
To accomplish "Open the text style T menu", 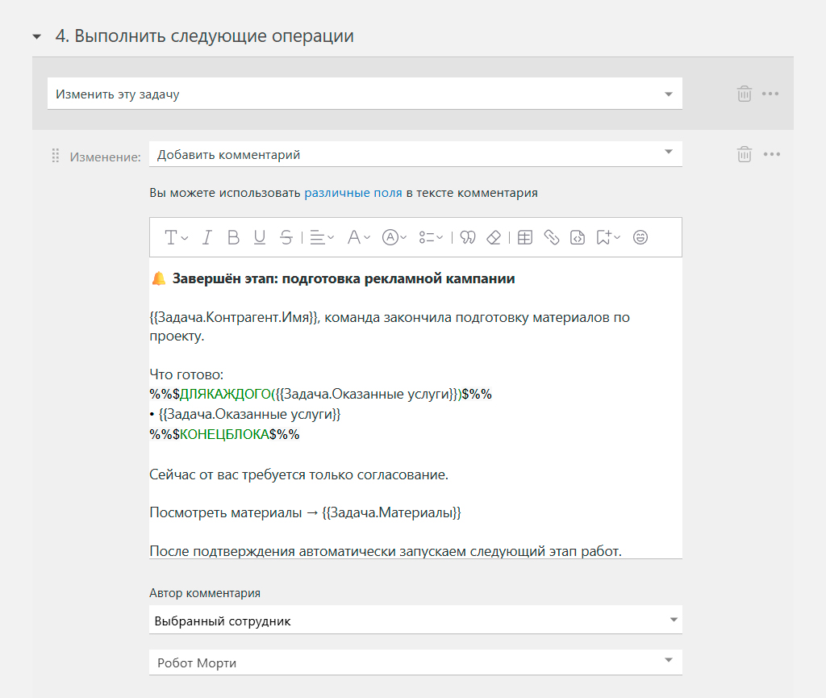I will point(176,237).
